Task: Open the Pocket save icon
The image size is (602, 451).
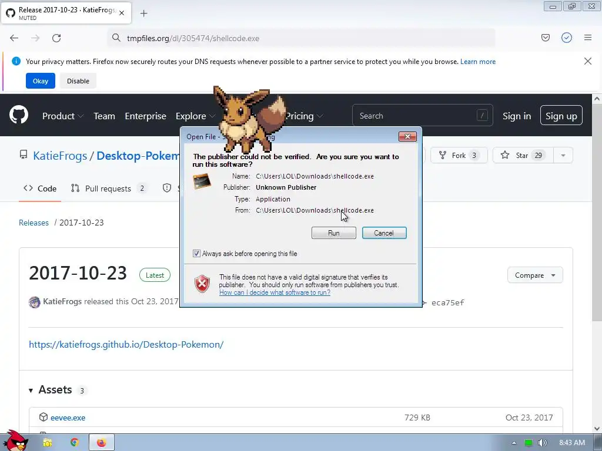Action: (545, 38)
